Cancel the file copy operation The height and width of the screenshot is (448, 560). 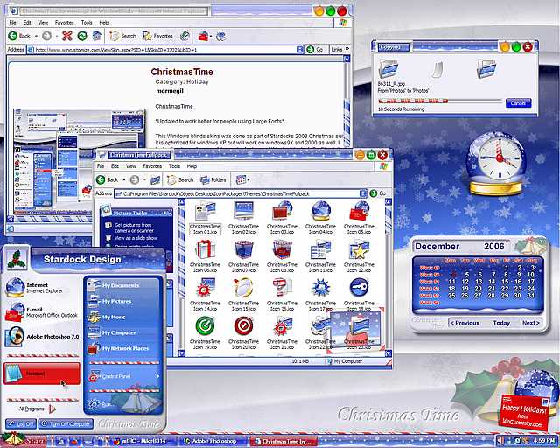(x=518, y=103)
